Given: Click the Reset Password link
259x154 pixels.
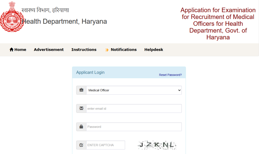Looking at the screenshot, I should [170, 75].
